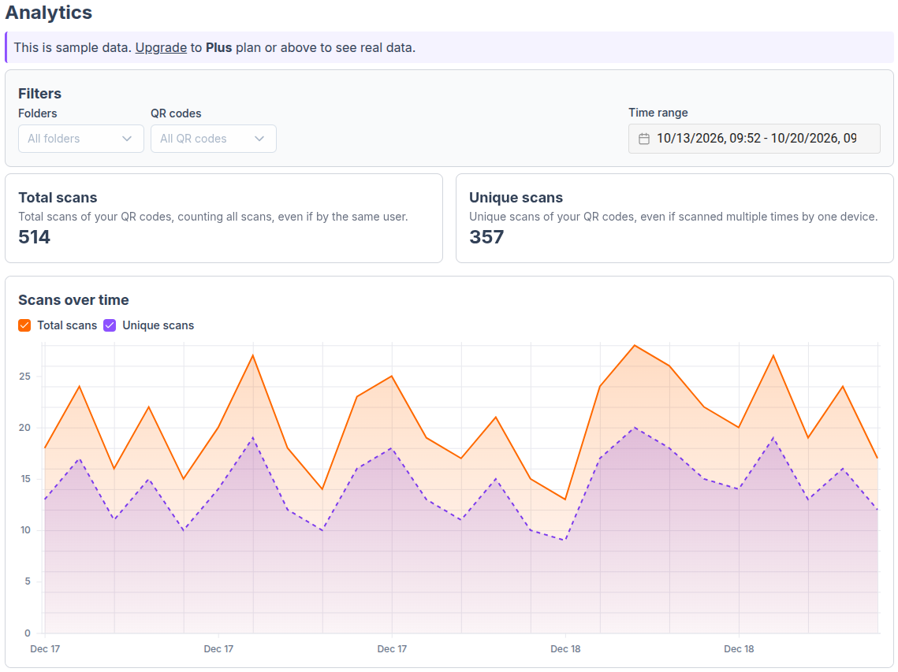Click the highest orange peak on the chart
898x672 pixels.
tap(635, 346)
